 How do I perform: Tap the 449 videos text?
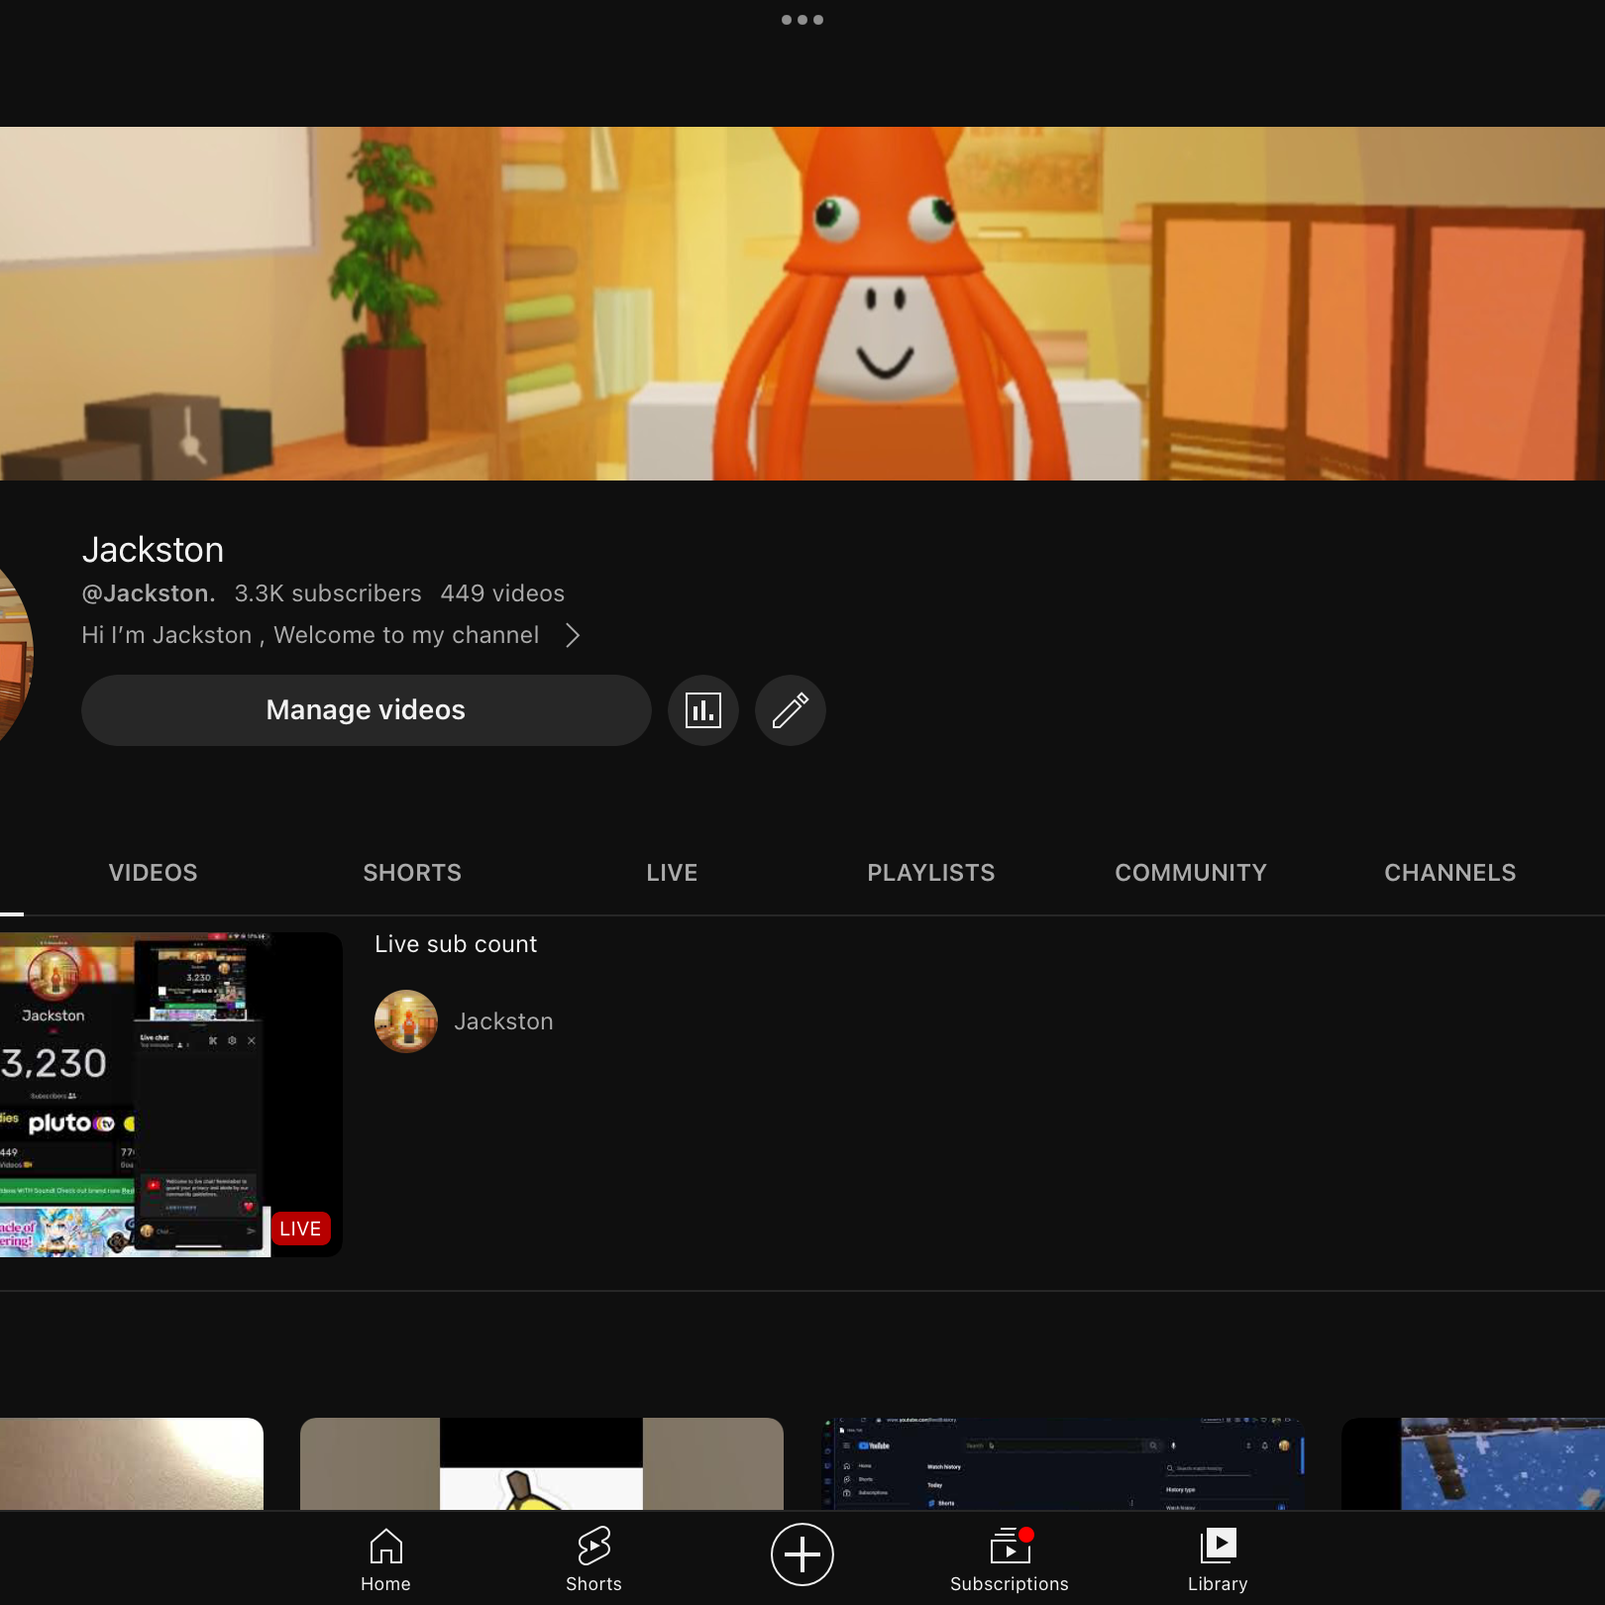502,593
